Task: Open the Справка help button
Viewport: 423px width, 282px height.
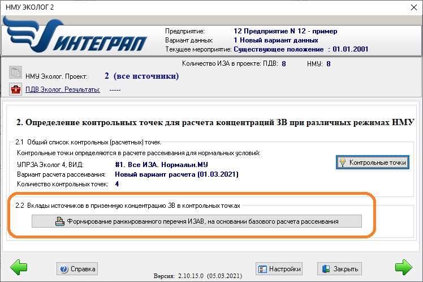Action: click(78, 268)
